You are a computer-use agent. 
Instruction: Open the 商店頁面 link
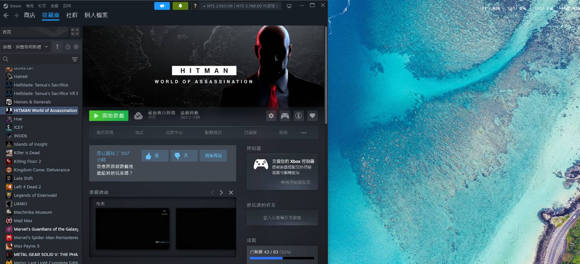pos(105,132)
